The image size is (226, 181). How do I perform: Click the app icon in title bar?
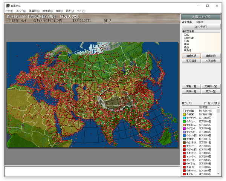click(x=8, y=5)
